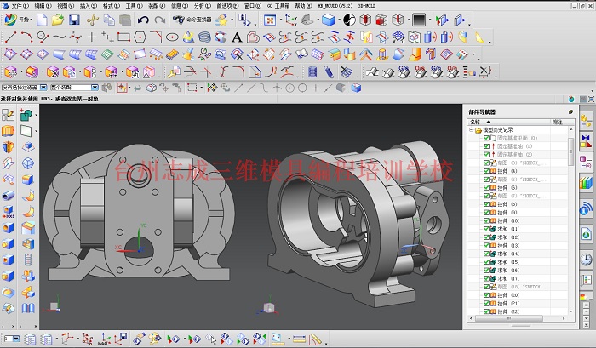
Task: Click the blue threaded cylinder icon
Action: (x=312, y=71)
